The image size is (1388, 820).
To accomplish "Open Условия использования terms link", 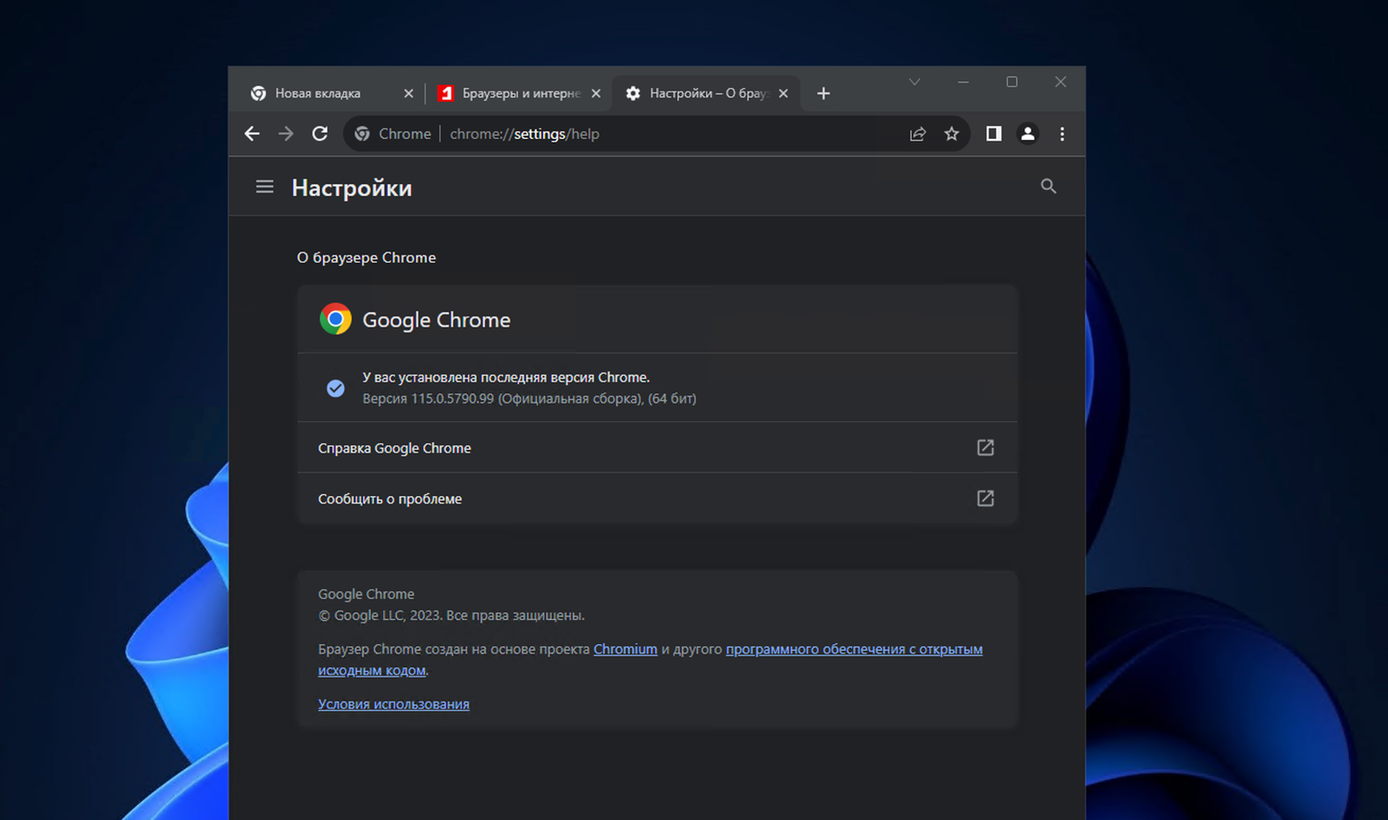I will [393, 704].
